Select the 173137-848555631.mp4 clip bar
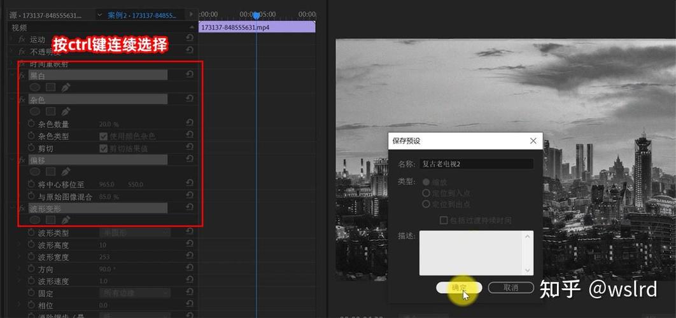Screen dimensions: 676x318 [257, 27]
